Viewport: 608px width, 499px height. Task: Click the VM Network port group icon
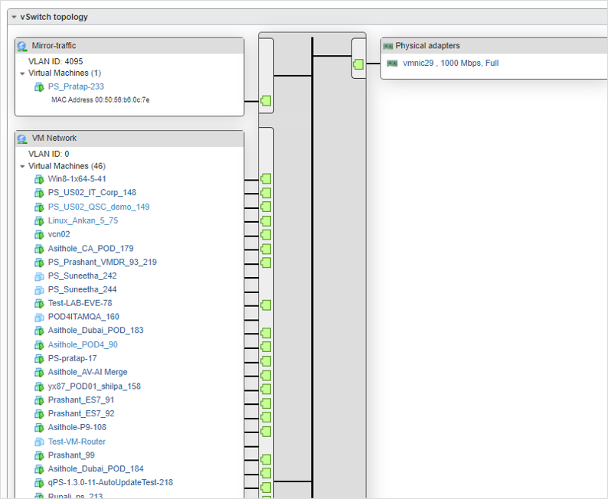click(x=22, y=139)
